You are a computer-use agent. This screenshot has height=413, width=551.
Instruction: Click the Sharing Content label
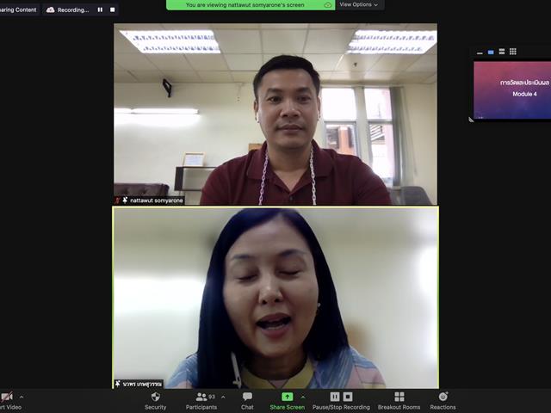[18, 9]
